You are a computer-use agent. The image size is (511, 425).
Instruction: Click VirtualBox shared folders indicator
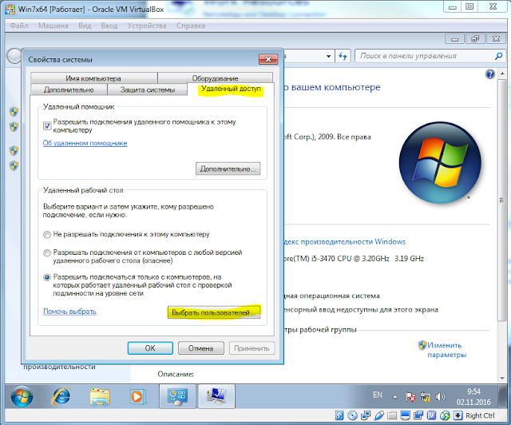coord(392,415)
